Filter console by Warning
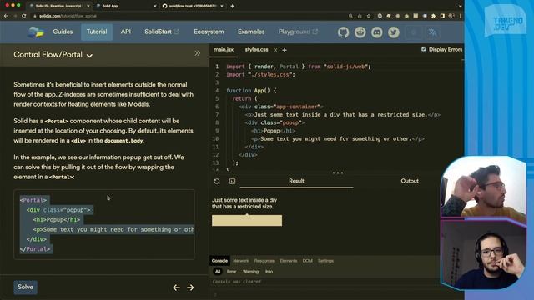The width and height of the screenshot is (534, 300). [250, 272]
